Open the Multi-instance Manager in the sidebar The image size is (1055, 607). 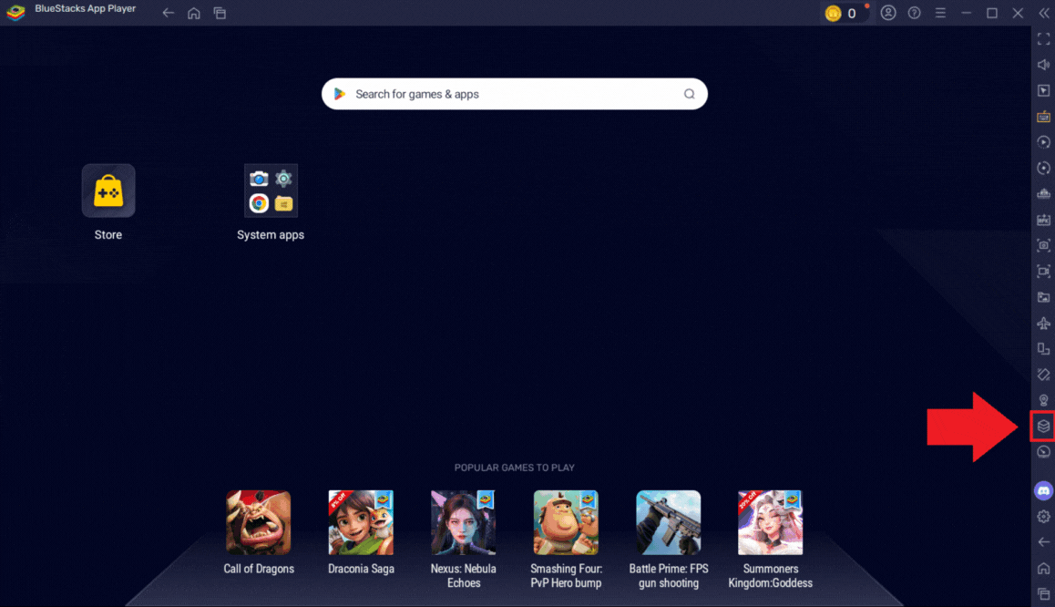[x=1043, y=426]
